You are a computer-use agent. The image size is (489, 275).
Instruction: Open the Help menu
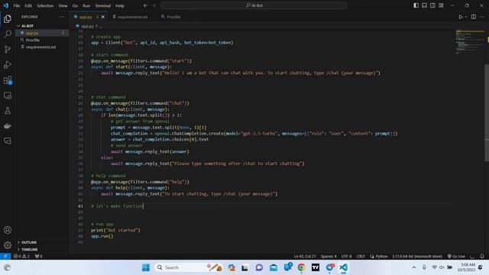pos(120,5)
